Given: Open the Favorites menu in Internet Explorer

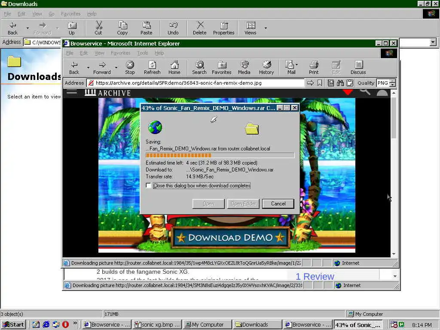Looking at the screenshot, I should tap(120, 53).
